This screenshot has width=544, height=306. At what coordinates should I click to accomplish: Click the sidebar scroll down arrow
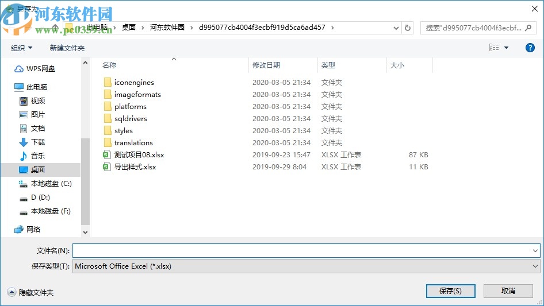coord(85,232)
